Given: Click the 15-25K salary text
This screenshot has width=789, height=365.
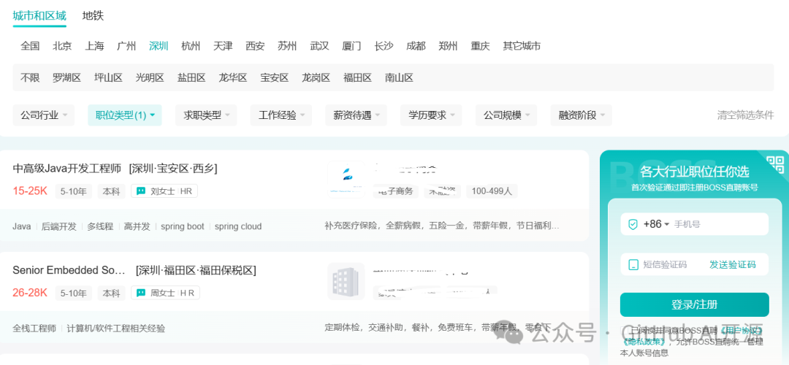Looking at the screenshot, I should (x=30, y=191).
